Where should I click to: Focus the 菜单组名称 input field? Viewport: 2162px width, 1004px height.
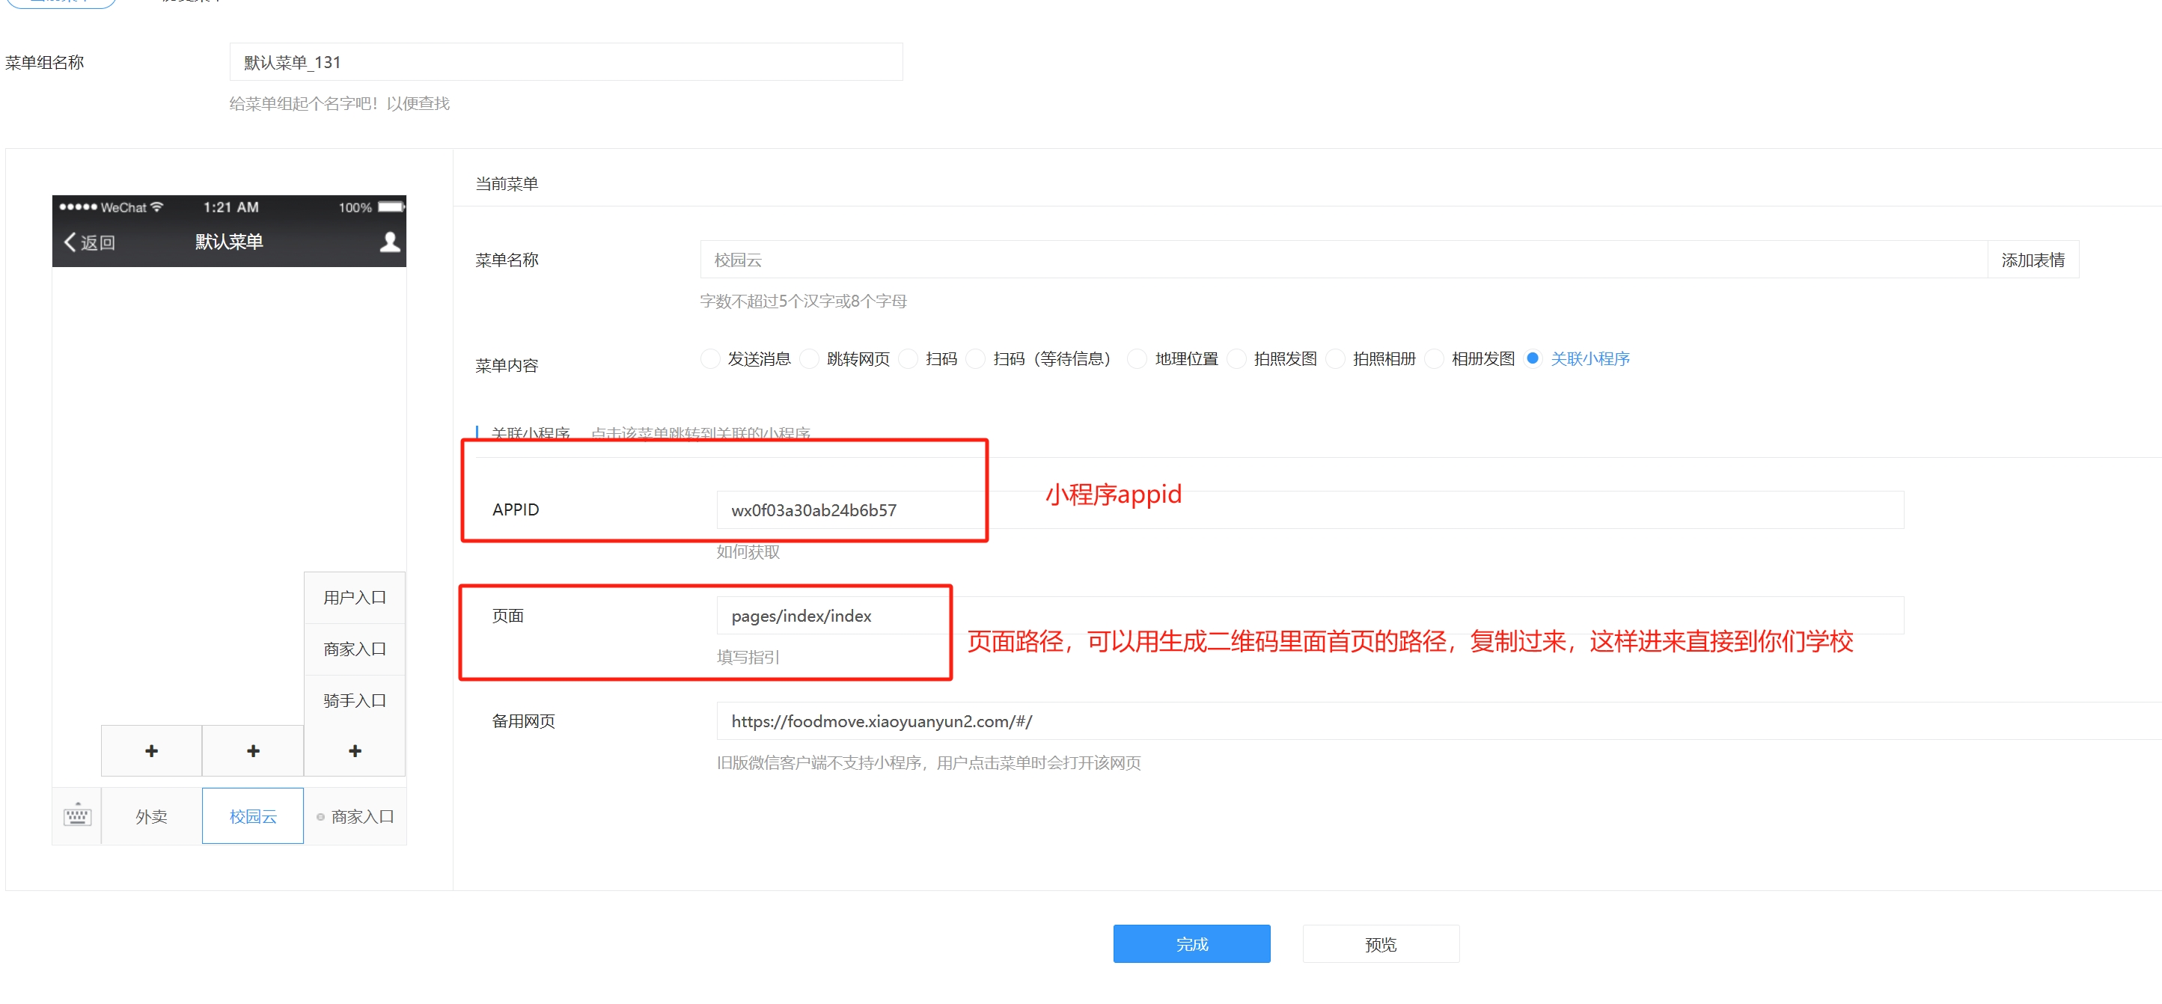[566, 62]
